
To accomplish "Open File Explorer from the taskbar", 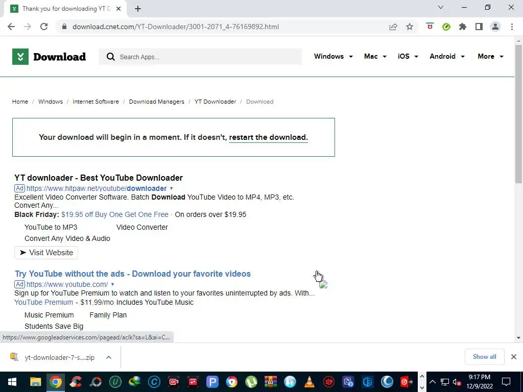I will click(x=35, y=382).
